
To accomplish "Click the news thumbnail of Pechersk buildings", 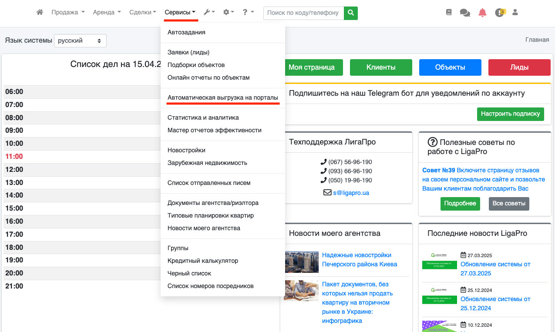I will 302,262.
